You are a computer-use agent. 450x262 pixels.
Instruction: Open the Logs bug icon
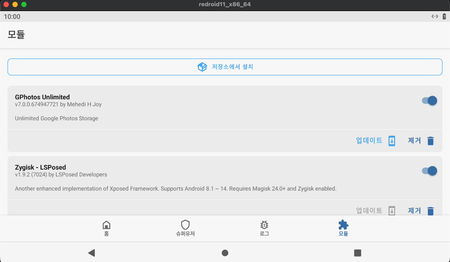pos(264,225)
